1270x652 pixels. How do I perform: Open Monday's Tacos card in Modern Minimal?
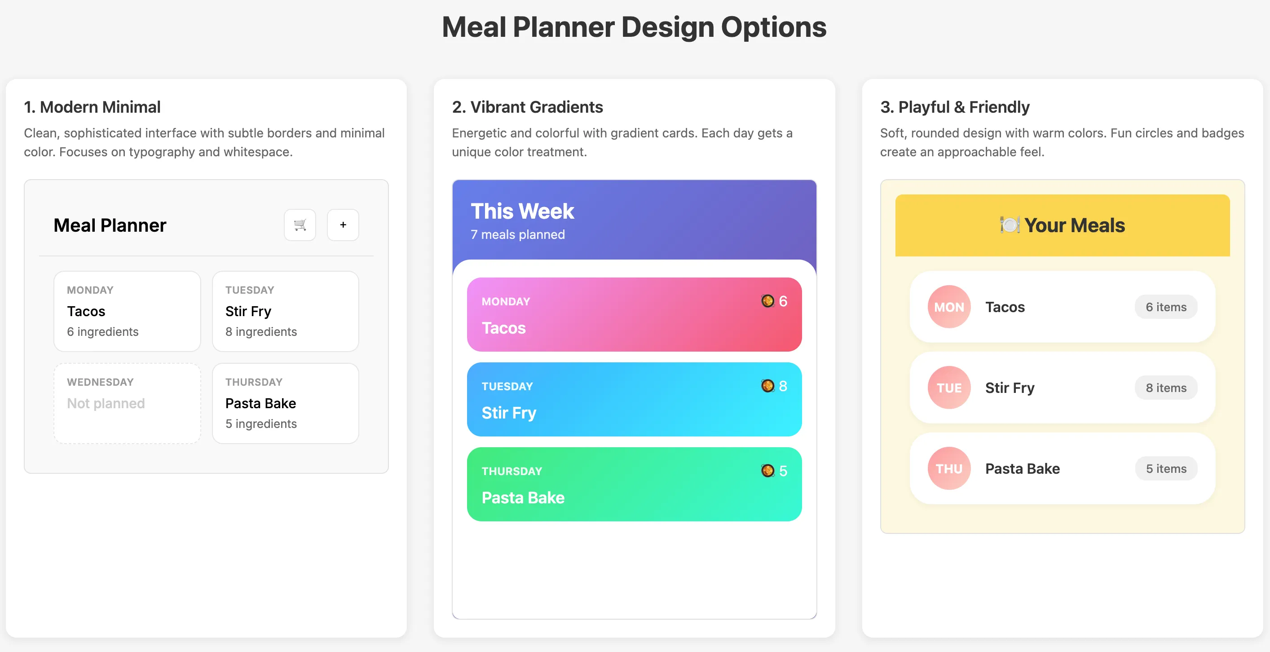point(127,311)
